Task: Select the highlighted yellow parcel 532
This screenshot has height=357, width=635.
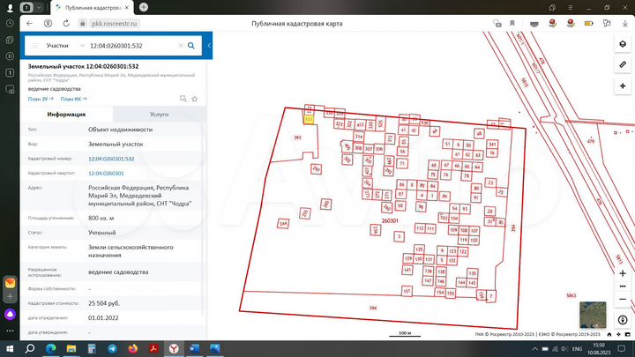Action: [x=309, y=119]
